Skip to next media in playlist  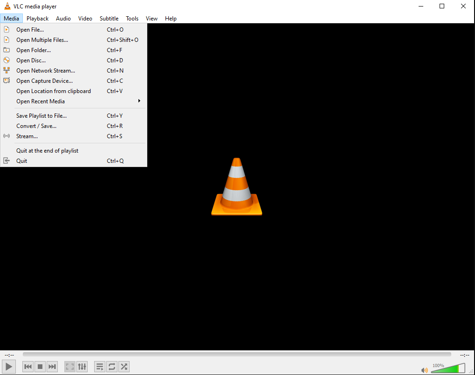point(52,367)
